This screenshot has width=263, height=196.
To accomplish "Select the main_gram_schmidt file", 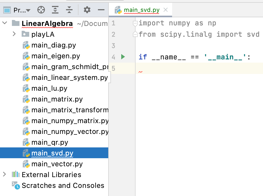I will (x=70, y=67).
